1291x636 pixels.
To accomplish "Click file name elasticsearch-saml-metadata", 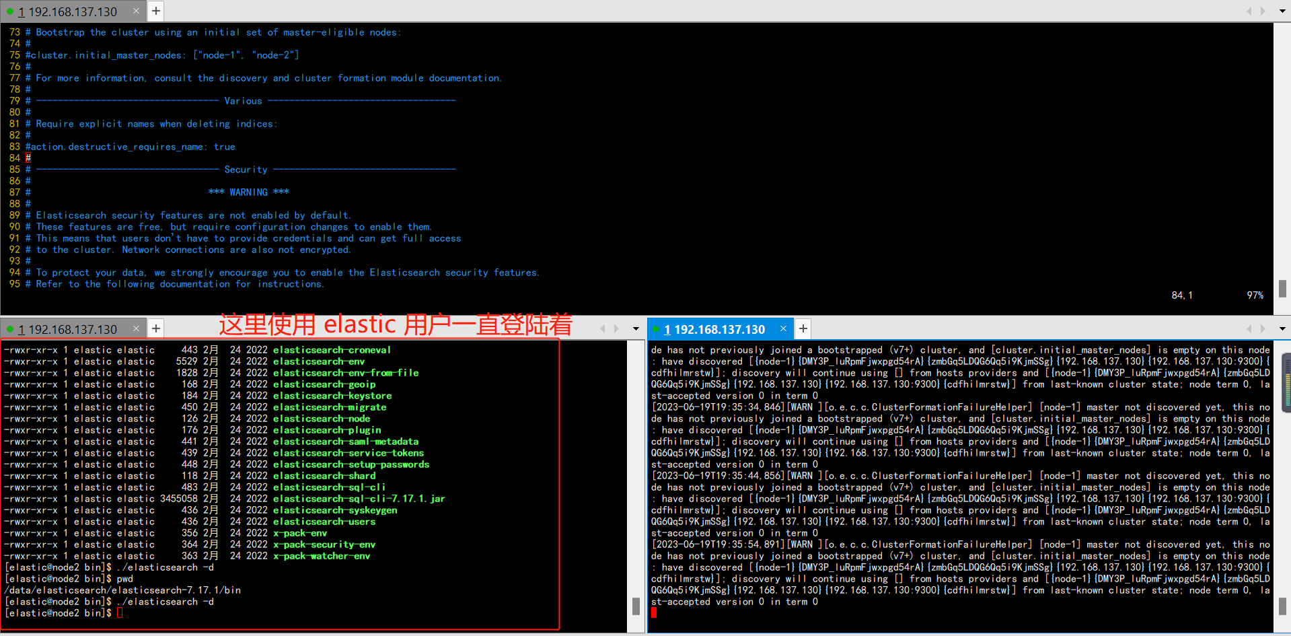I will (346, 441).
